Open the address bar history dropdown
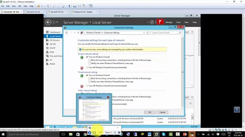Viewport: 245px width, 137px height. 144,33
